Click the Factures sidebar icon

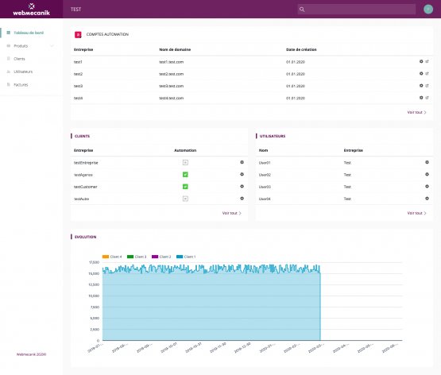(9, 85)
